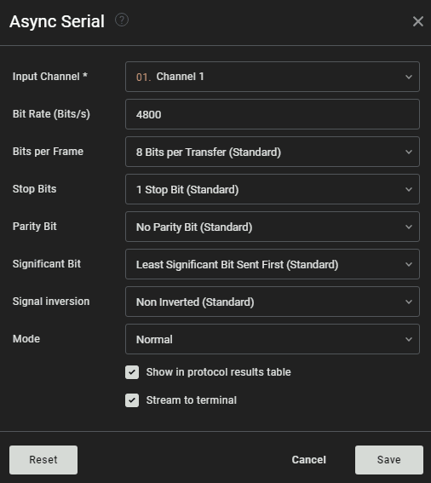Click the Reset button
The height and width of the screenshot is (483, 431).
43,460
